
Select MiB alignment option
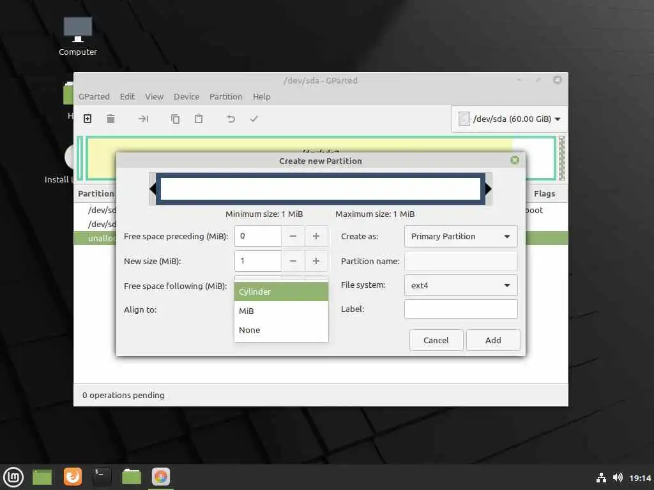tap(281, 311)
